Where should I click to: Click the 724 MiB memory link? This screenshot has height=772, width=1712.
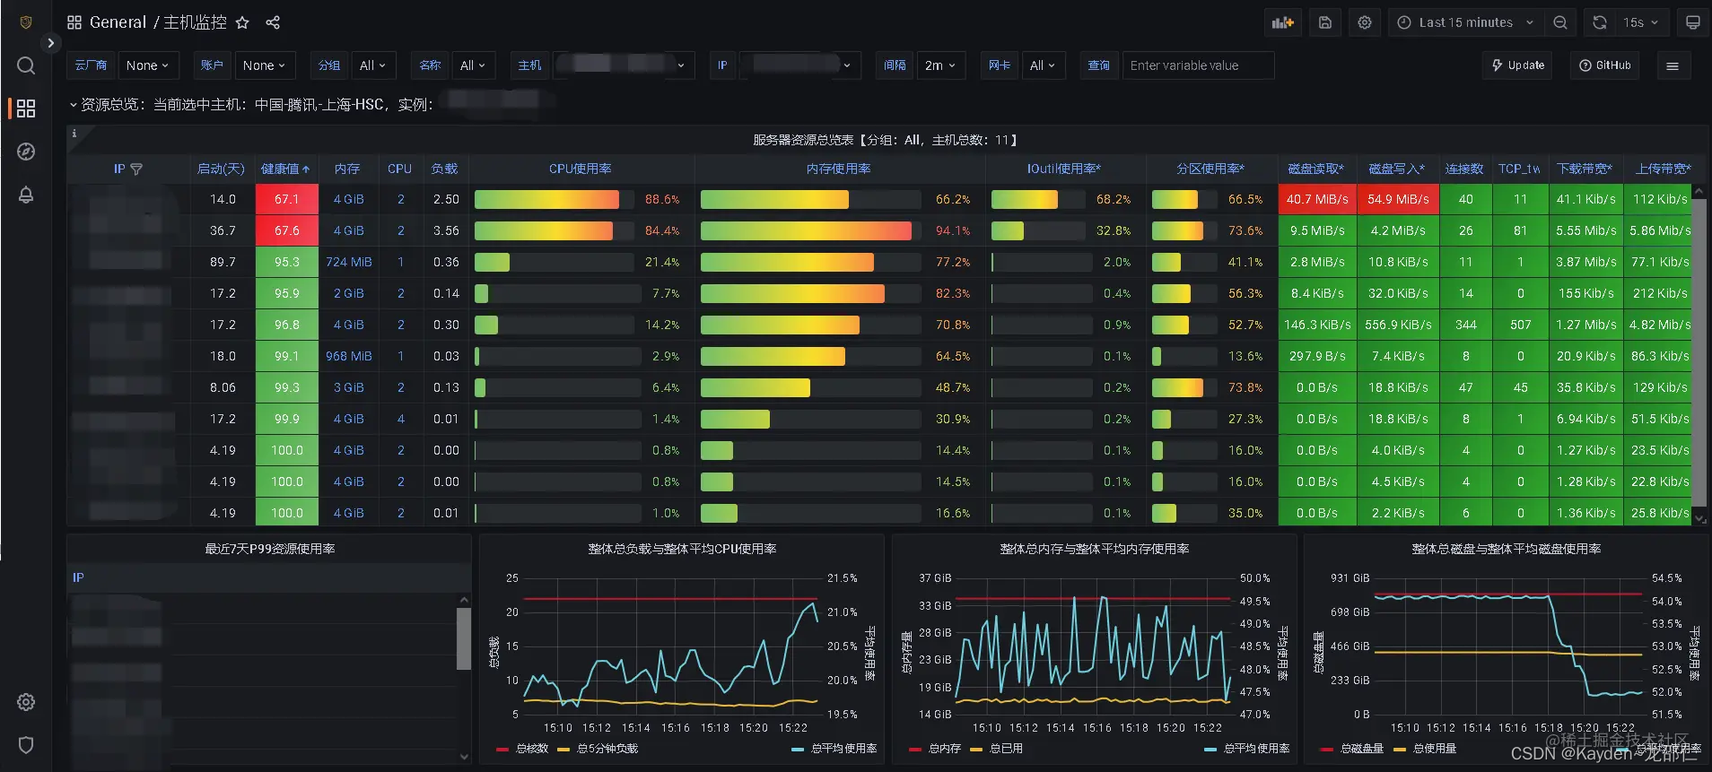pos(349,262)
